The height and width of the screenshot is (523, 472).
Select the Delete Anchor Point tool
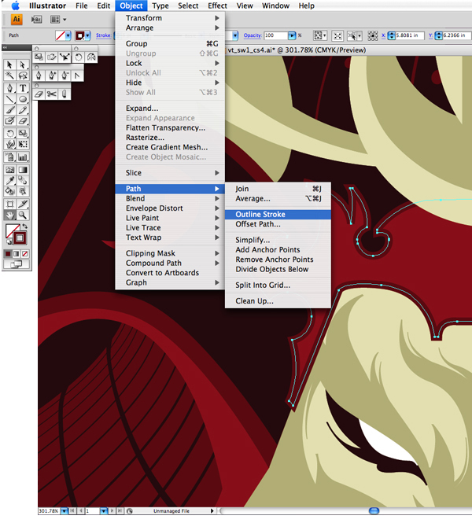click(65, 76)
